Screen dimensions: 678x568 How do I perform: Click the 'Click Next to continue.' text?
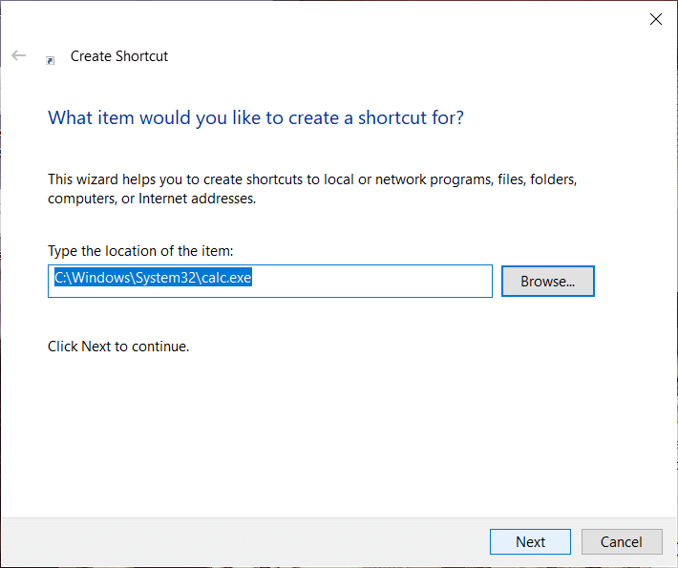click(118, 347)
